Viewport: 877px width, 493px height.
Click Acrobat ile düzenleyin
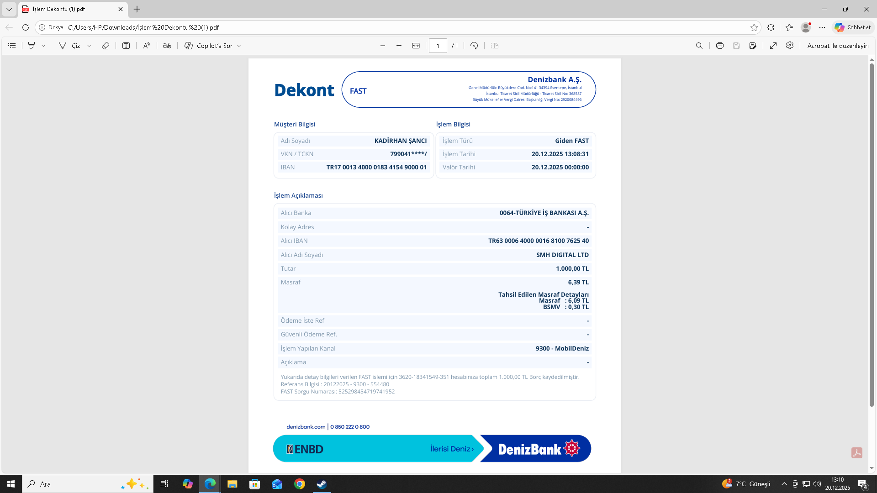pos(838,46)
